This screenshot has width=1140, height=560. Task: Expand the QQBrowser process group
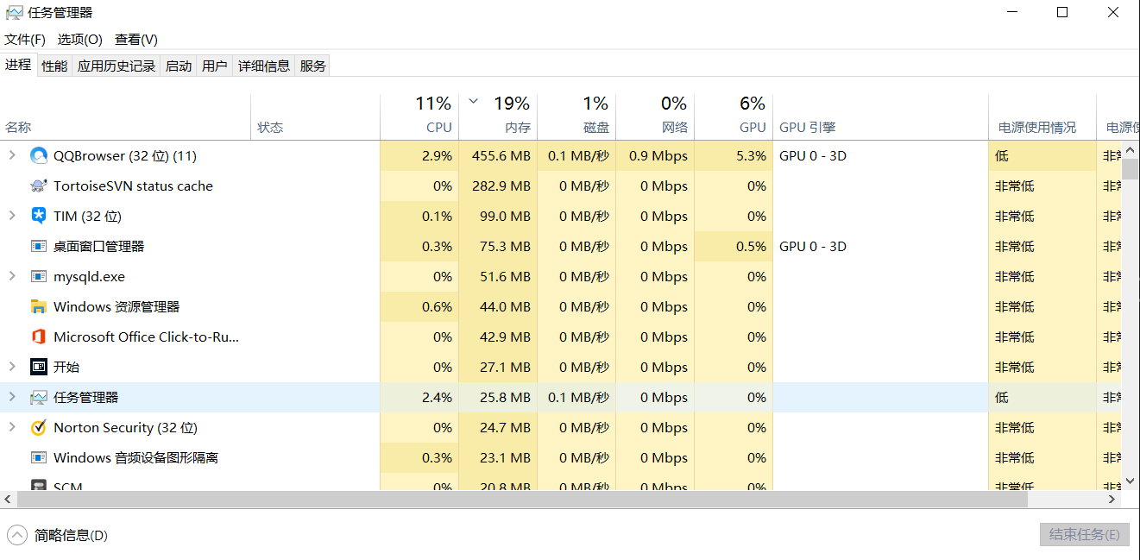pyautogui.click(x=12, y=155)
